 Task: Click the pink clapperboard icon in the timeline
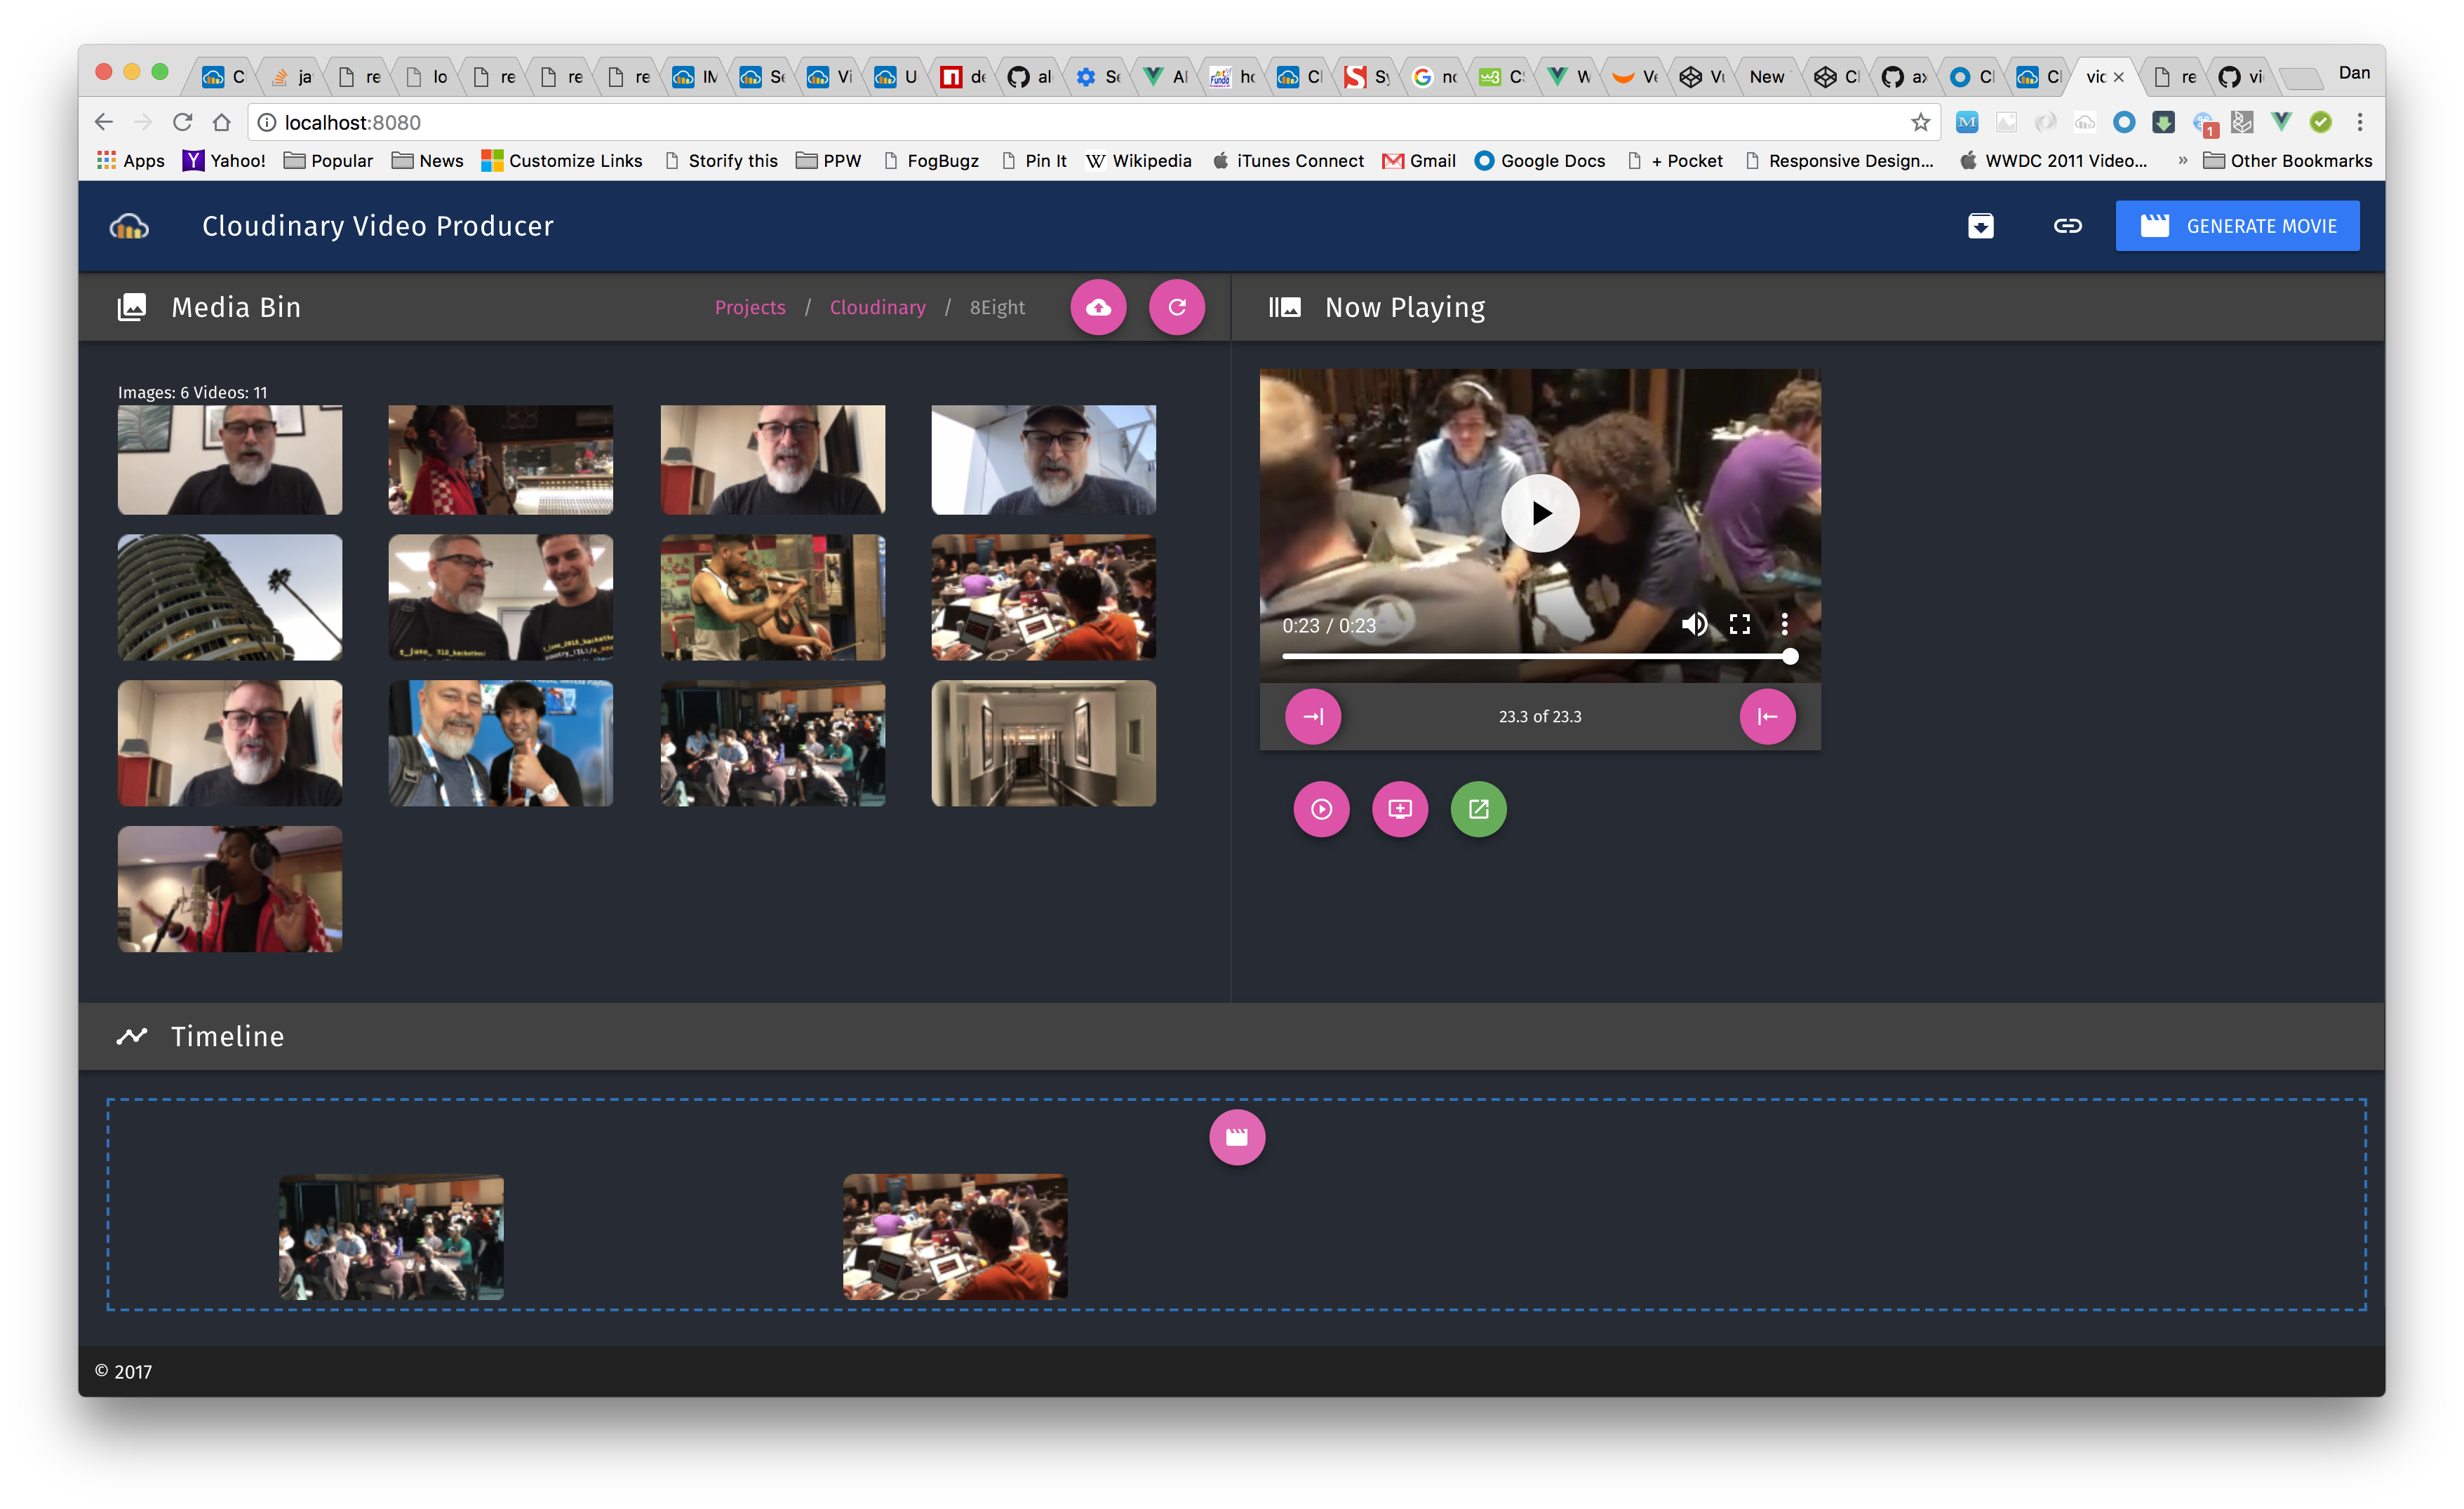(1237, 1137)
